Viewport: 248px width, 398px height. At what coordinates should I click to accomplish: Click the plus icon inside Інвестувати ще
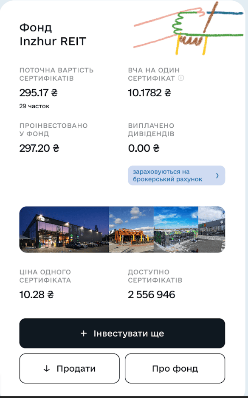[x=82, y=334]
